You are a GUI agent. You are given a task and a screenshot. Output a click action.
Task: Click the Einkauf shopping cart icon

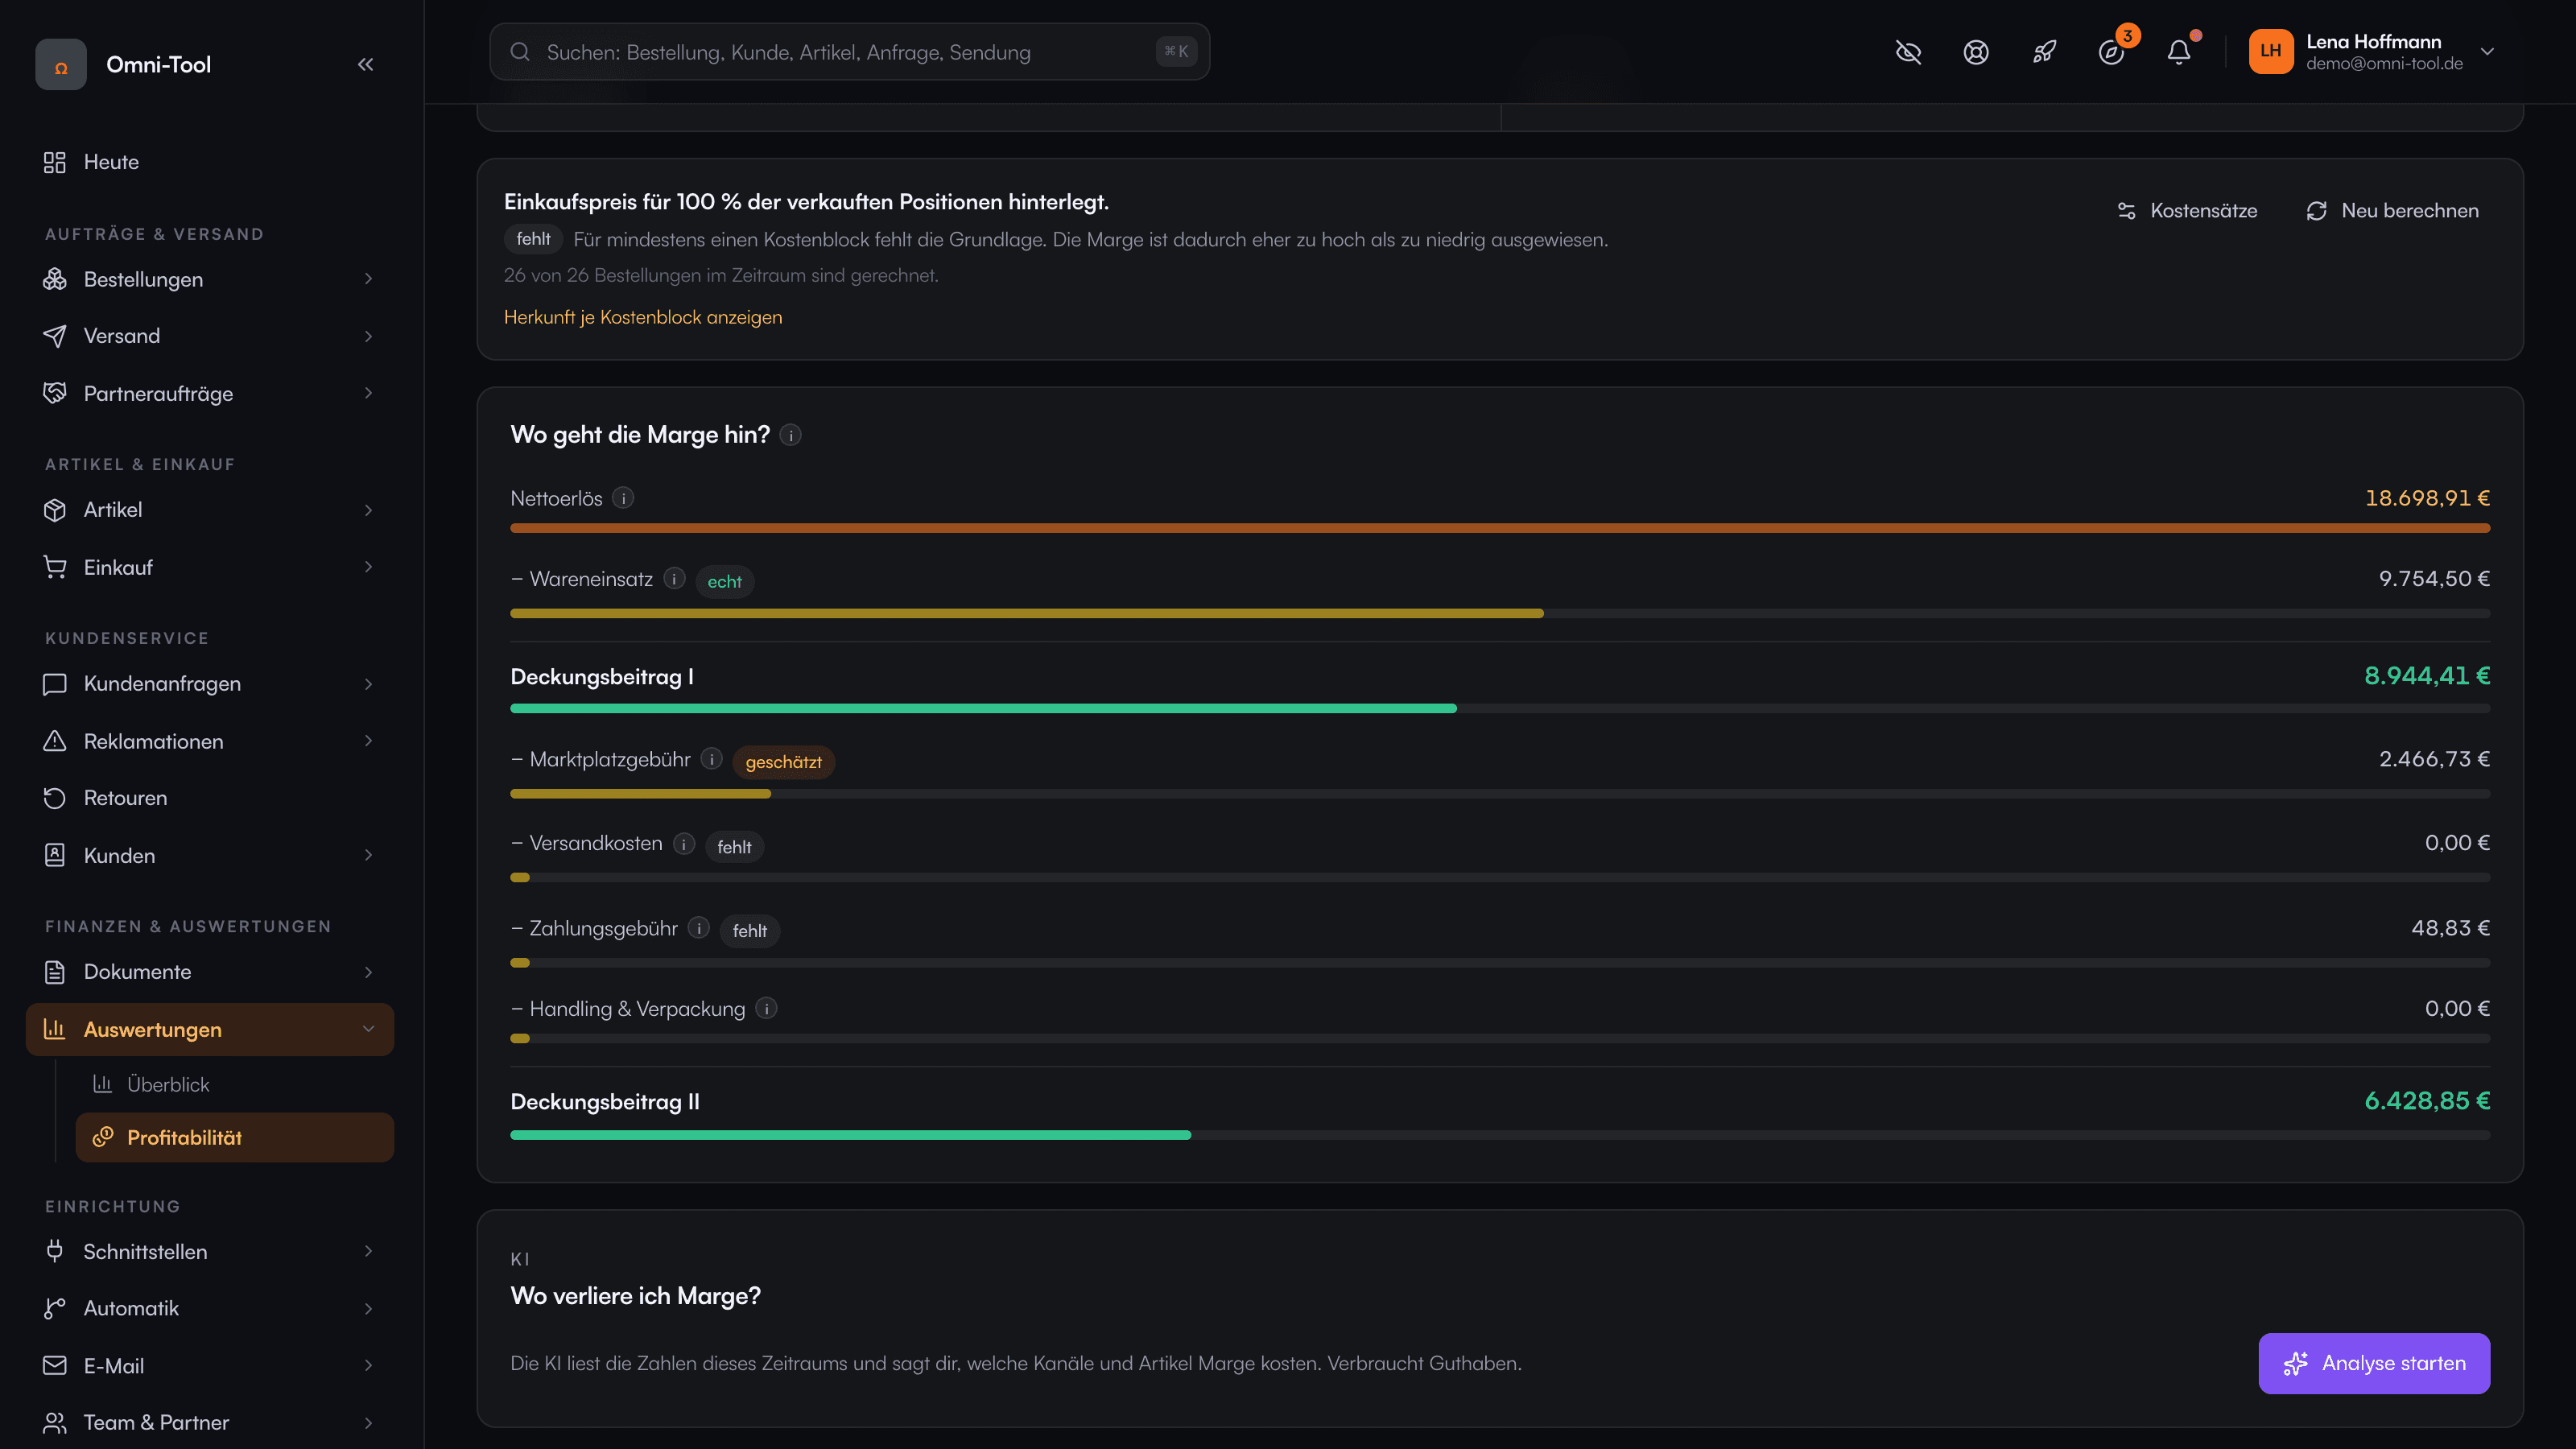(x=55, y=567)
